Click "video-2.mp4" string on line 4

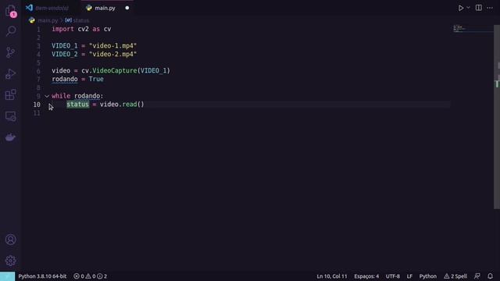coord(112,54)
